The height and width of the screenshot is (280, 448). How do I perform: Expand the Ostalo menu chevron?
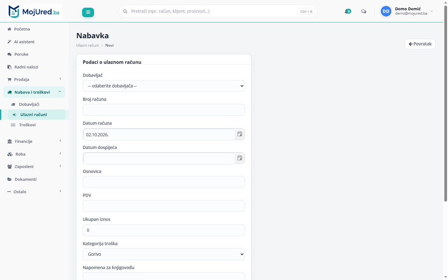pos(60,191)
